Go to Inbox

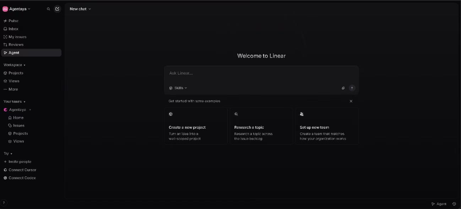coord(31,29)
